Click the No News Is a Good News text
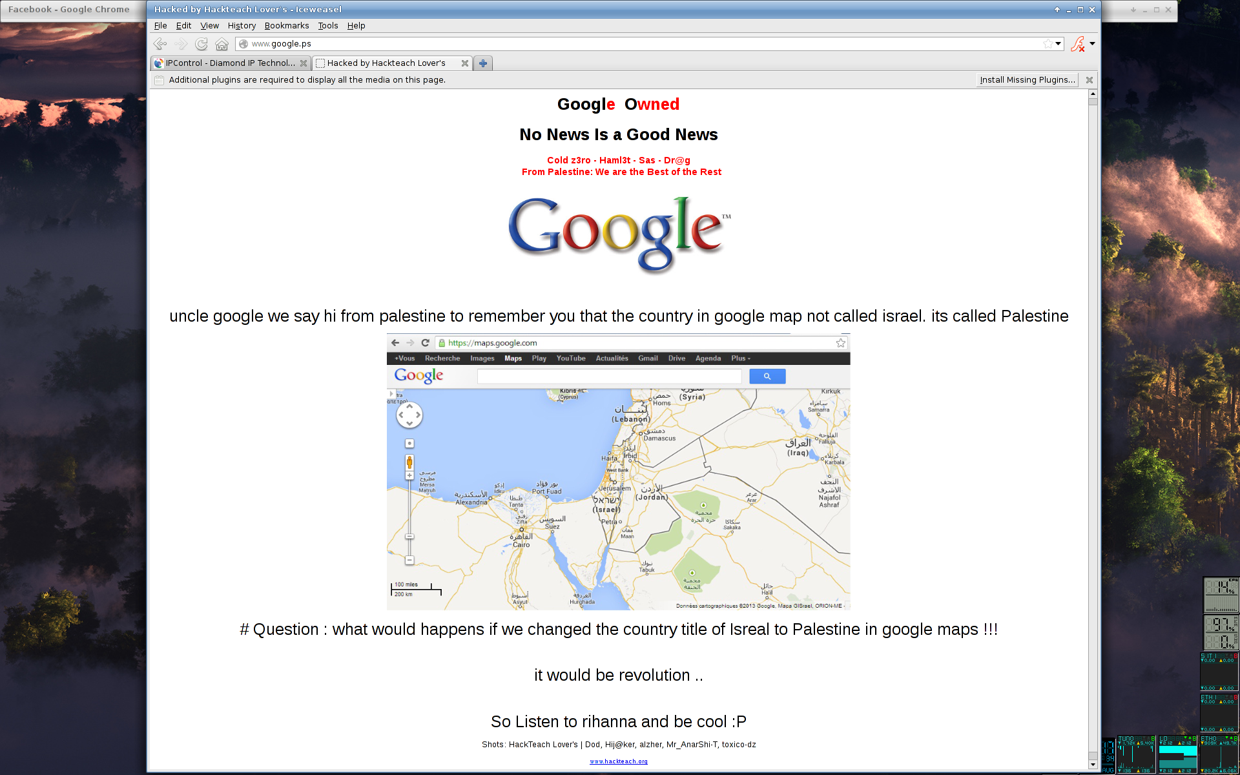 [x=618, y=134]
